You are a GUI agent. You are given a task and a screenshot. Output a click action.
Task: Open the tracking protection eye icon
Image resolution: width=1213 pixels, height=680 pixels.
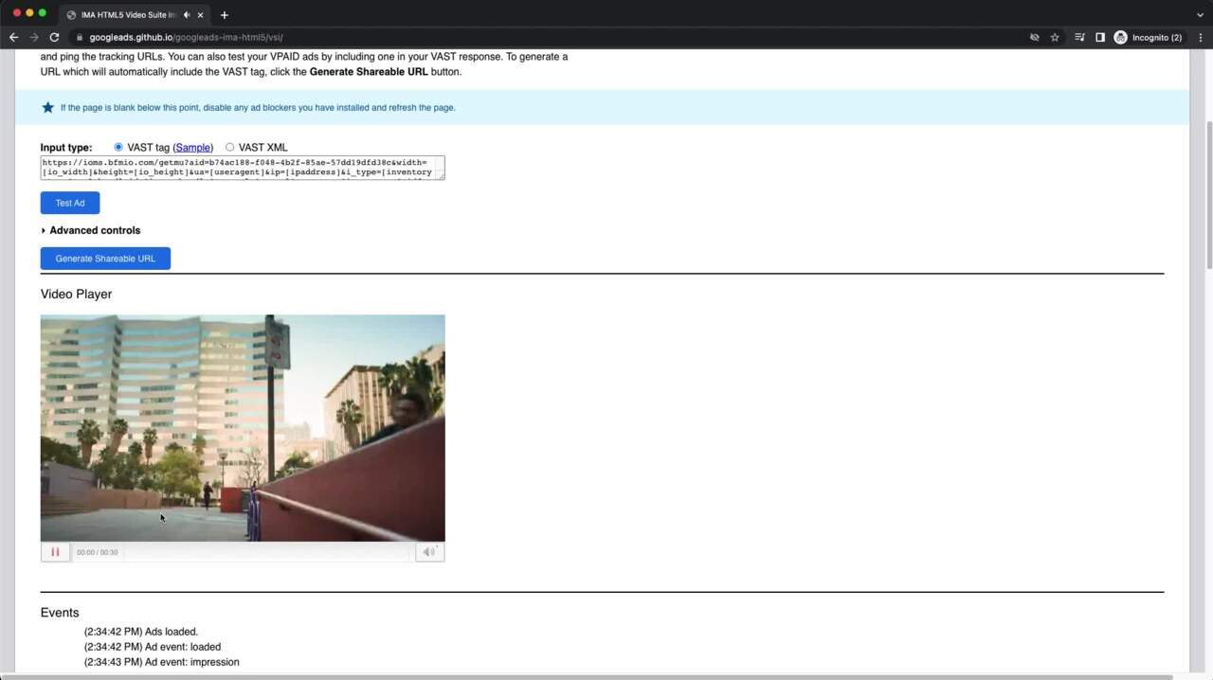coord(1035,38)
